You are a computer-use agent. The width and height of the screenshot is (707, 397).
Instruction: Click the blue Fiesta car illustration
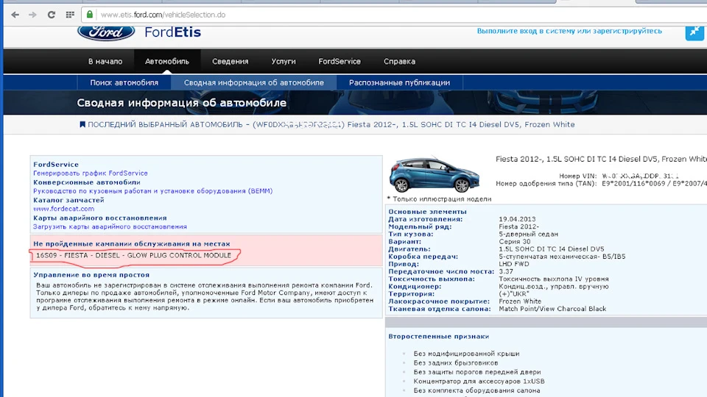coord(435,175)
